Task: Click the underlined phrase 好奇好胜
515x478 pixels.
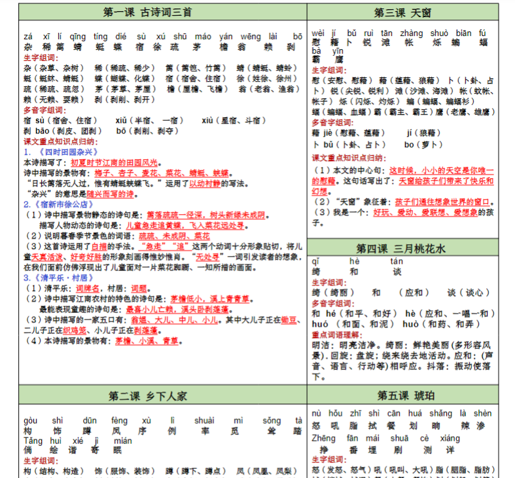Action: click(86, 257)
